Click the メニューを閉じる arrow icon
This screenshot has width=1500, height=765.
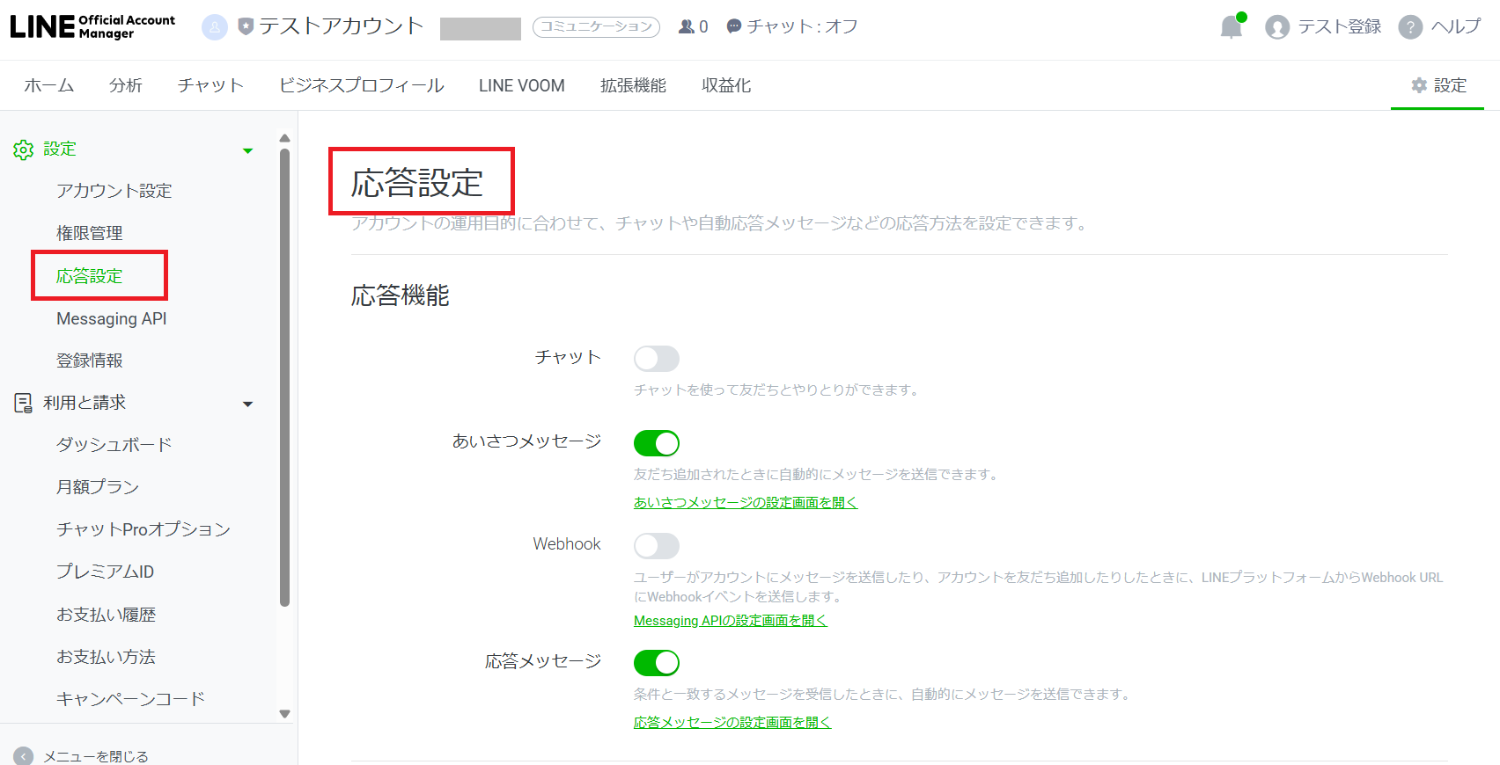click(24, 755)
